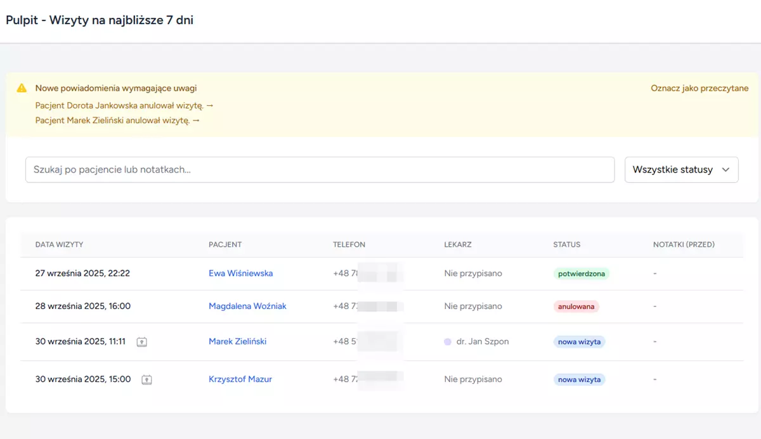Click the yellow warning triangle icon

[22, 88]
